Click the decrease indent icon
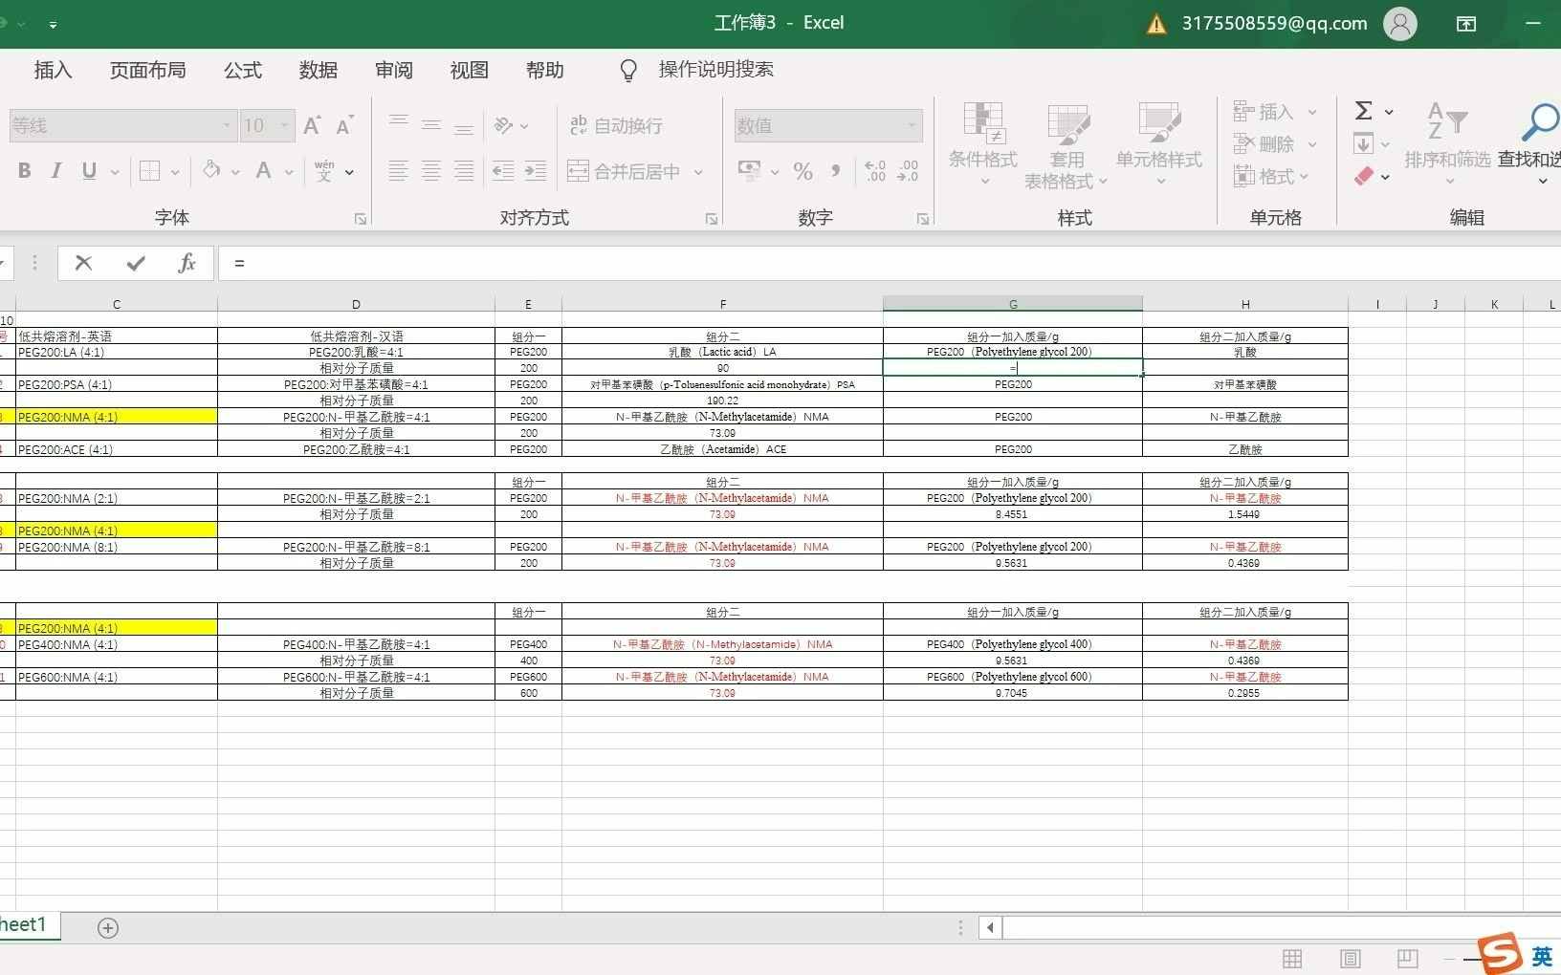This screenshot has height=975, width=1561. [x=503, y=171]
